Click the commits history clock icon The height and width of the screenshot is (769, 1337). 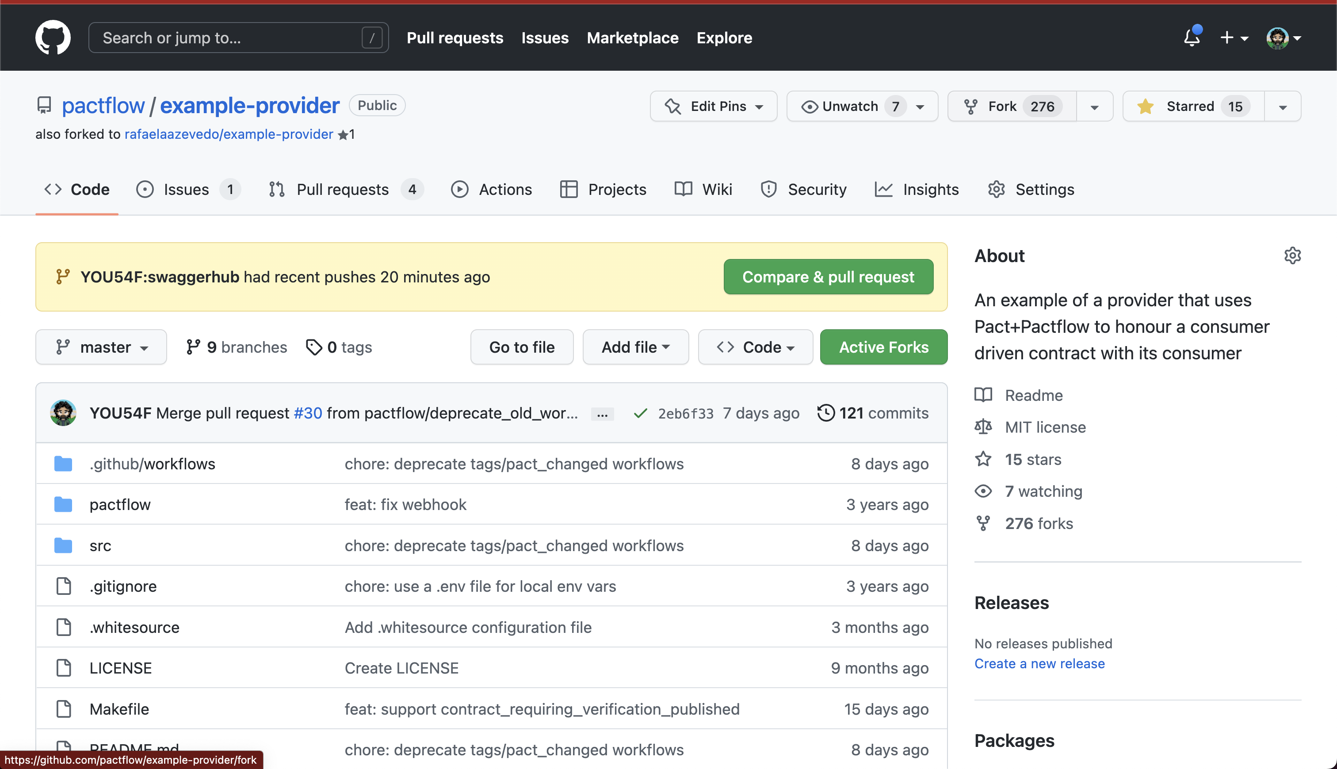click(826, 413)
